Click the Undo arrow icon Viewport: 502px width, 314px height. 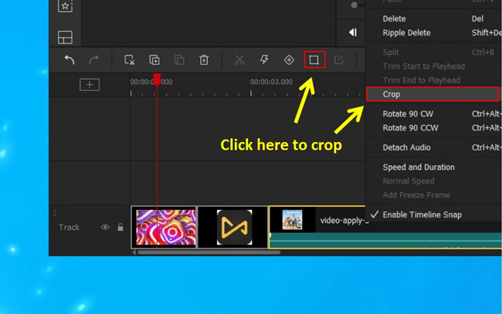click(70, 60)
